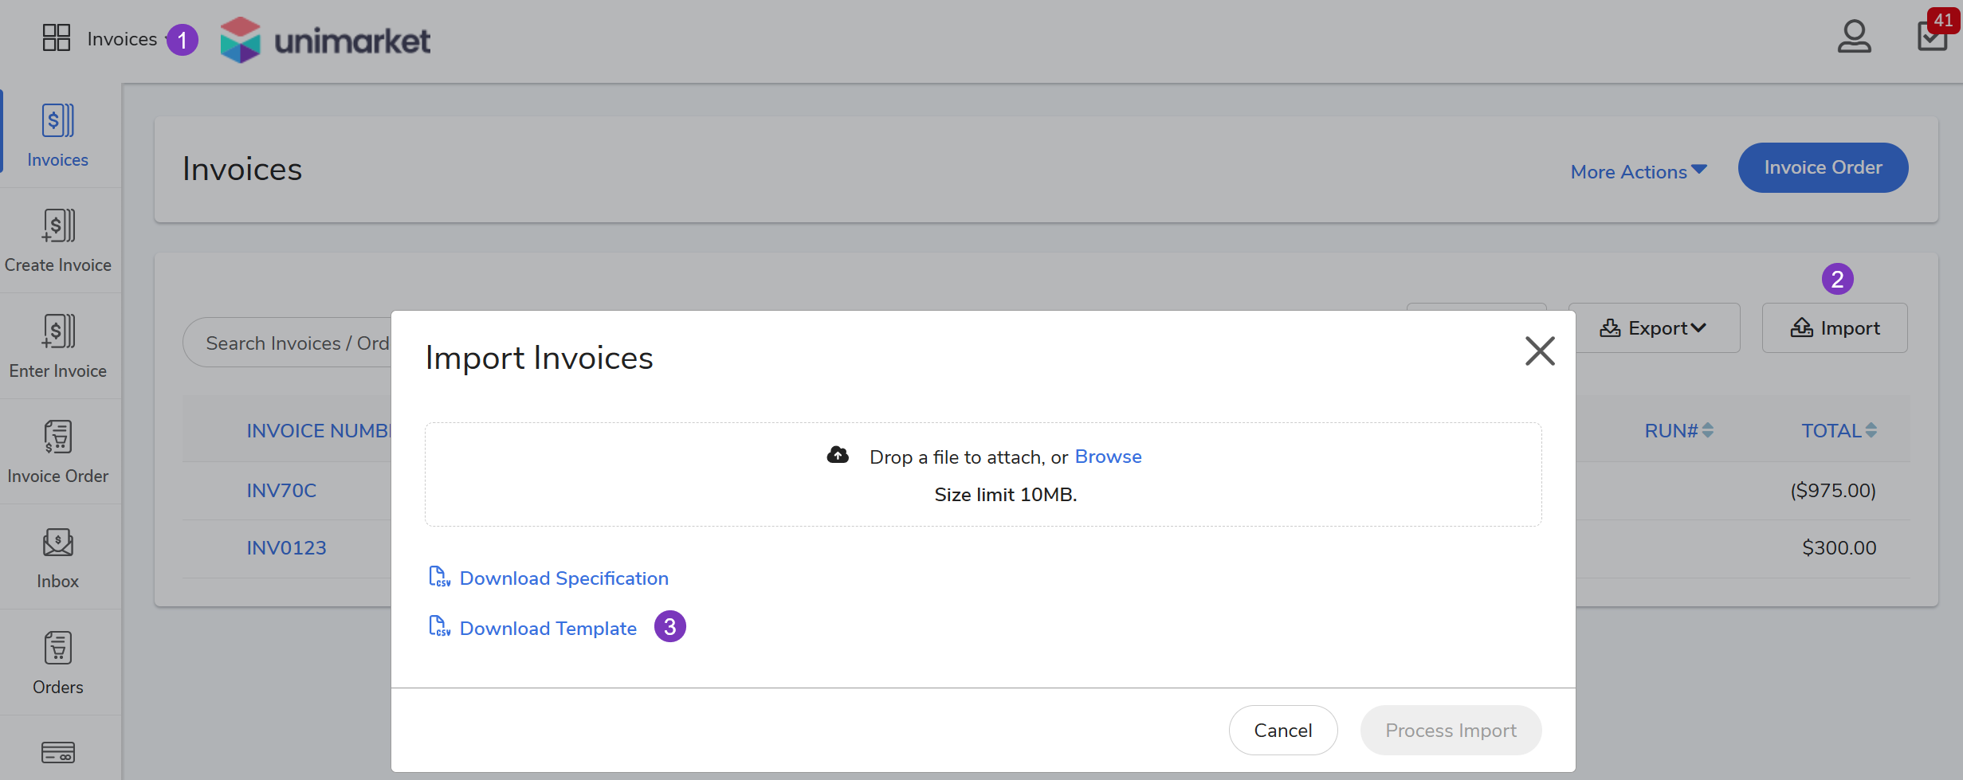Sort by the RUN# column
Image resolution: width=1963 pixels, height=780 pixels.
[x=1678, y=430]
